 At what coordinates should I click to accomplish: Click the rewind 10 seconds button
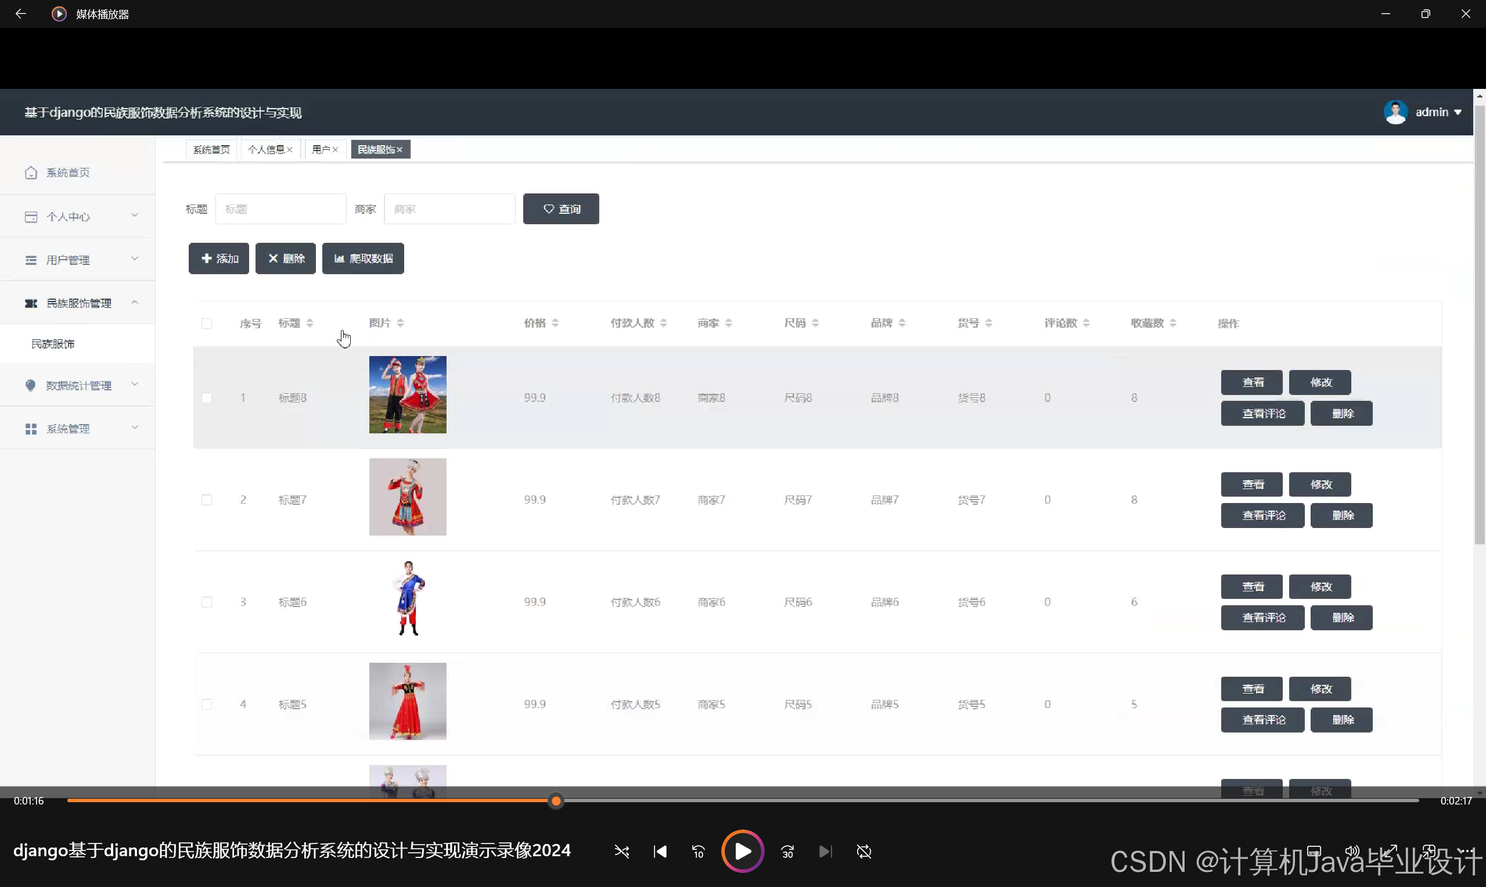(x=699, y=852)
